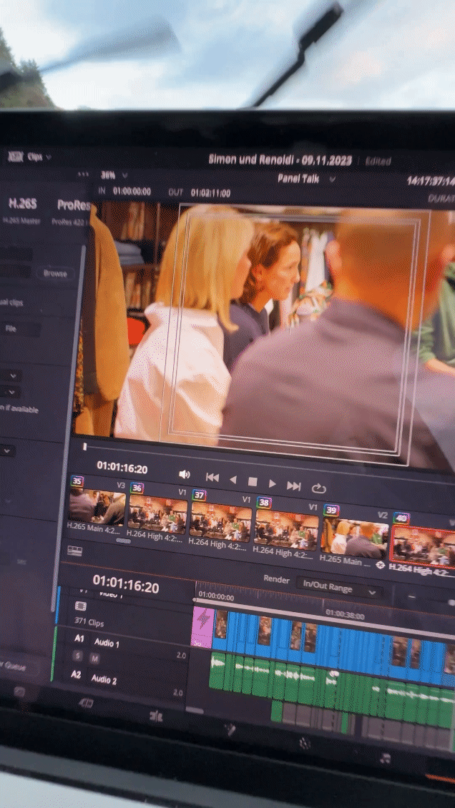Switch to the Cut page icon
The height and width of the screenshot is (808, 455).
point(86,703)
